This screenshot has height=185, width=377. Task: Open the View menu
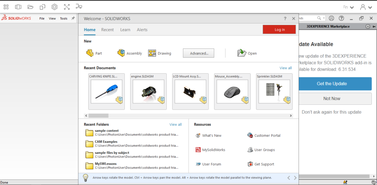point(52,18)
